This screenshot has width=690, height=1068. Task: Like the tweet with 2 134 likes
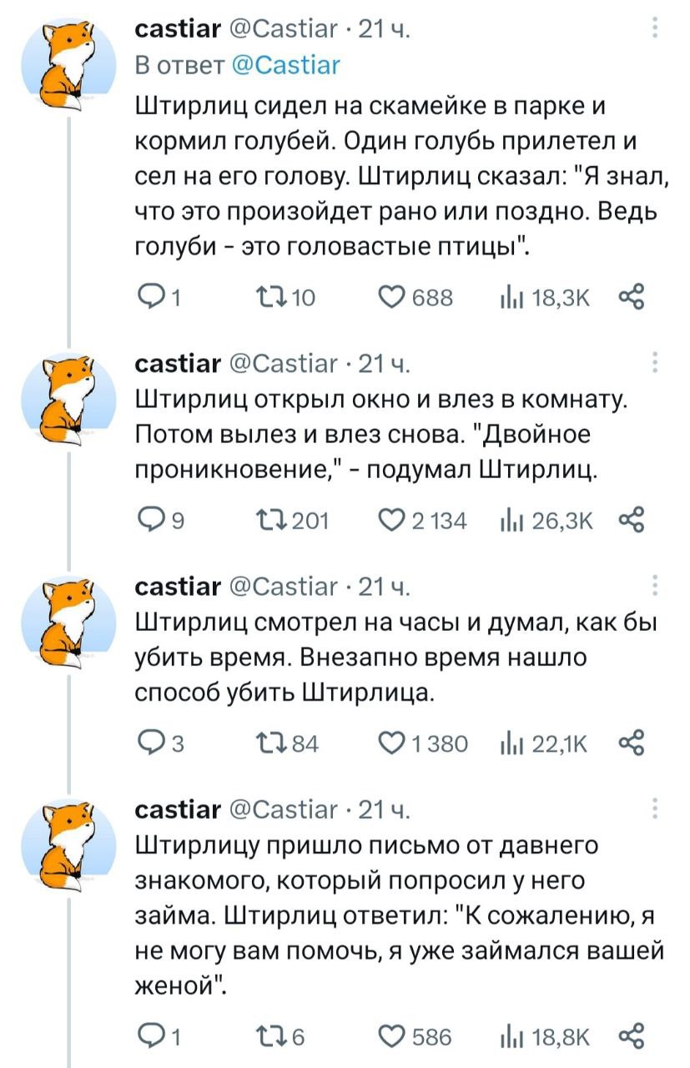391,521
